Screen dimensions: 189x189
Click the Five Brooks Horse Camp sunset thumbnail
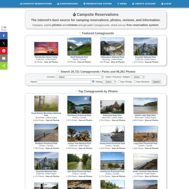(x=46, y=49)
